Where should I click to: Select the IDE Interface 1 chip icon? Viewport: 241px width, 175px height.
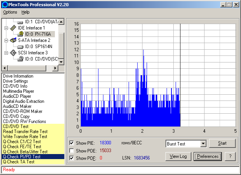[13, 28]
